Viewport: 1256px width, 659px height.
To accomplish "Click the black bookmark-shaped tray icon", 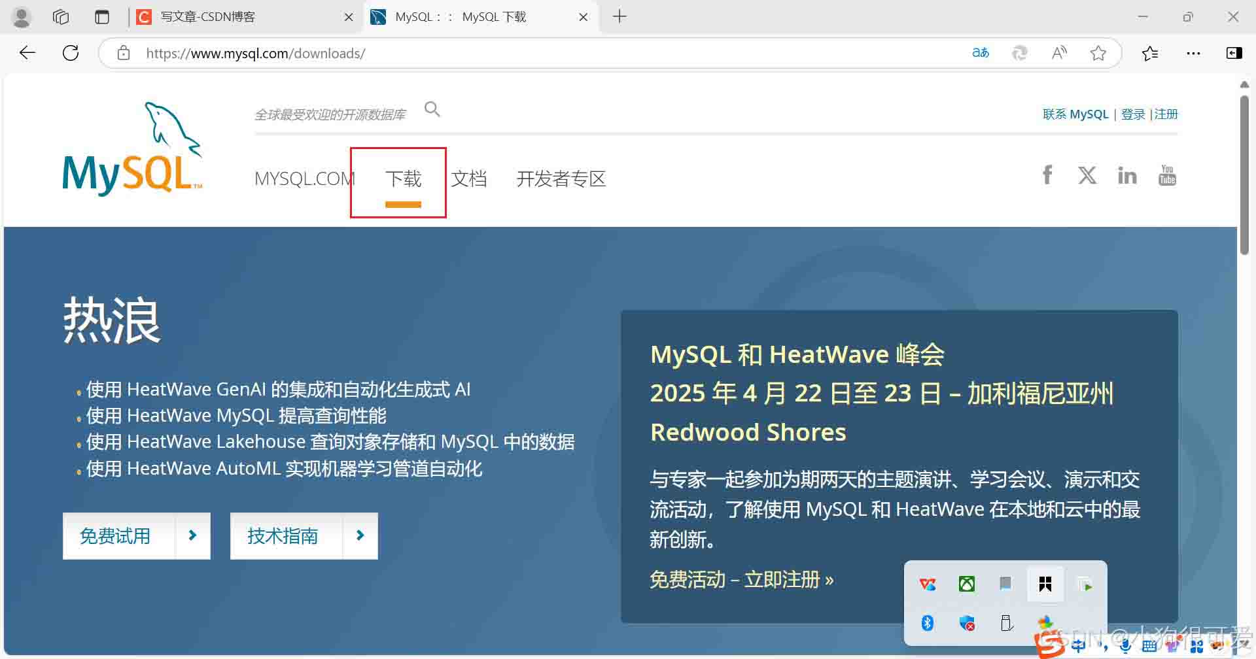I will click(x=1045, y=584).
